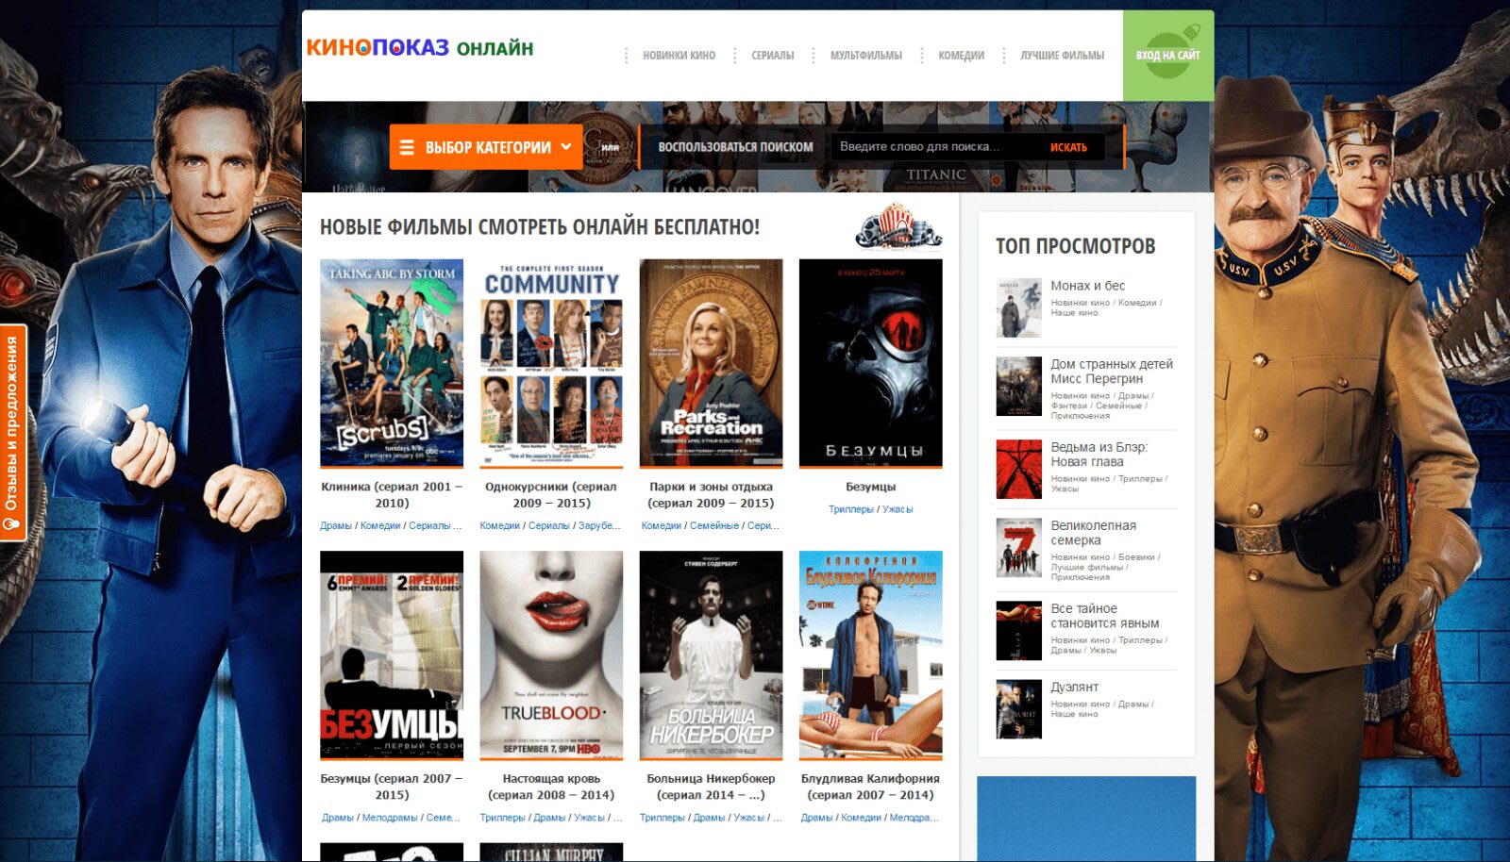1510x862 pixels.
Task: Click Фэнтези tag under Дом странных детей
Action: point(1069,406)
